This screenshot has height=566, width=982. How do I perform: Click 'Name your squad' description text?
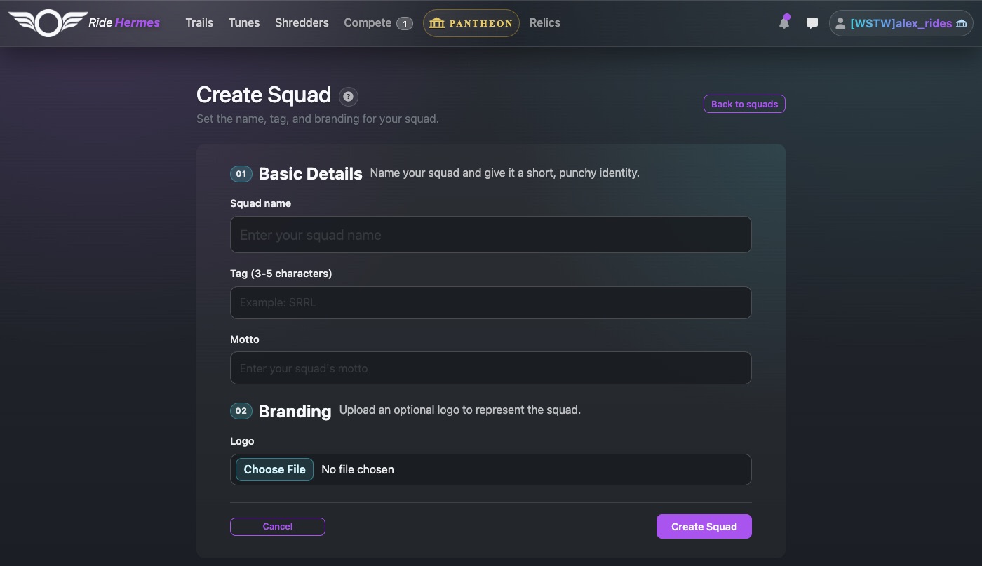tap(505, 173)
